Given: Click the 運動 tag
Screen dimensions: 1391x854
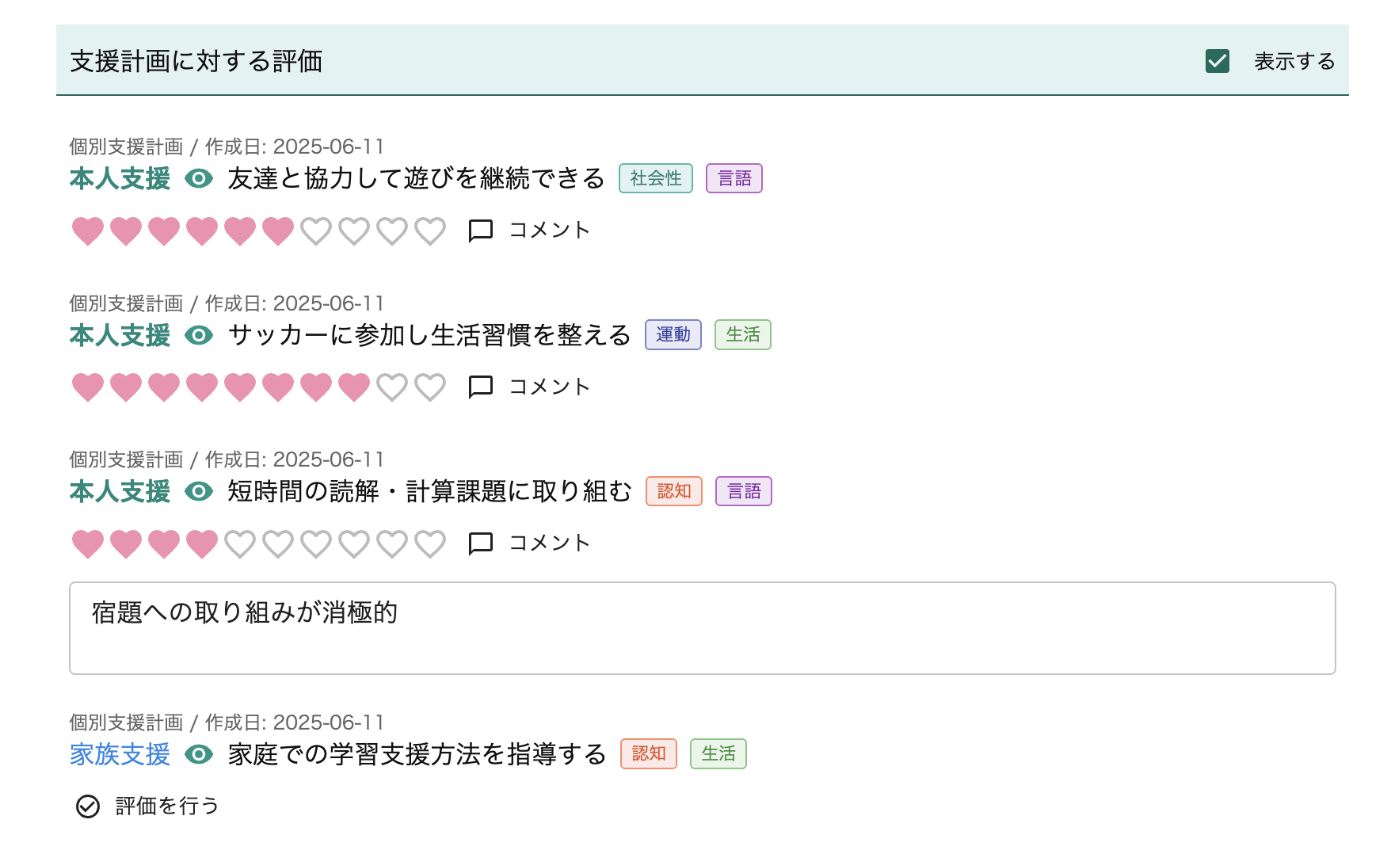Looking at the screenshot, I should point(673,335).
